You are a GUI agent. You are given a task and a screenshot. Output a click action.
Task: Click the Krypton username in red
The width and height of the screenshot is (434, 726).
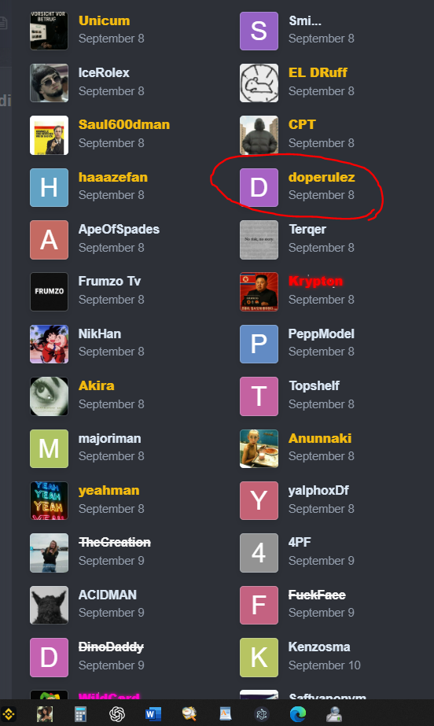(315, 281)
